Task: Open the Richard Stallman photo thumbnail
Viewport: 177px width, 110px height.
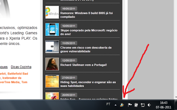Action: [x=52, y=64]
